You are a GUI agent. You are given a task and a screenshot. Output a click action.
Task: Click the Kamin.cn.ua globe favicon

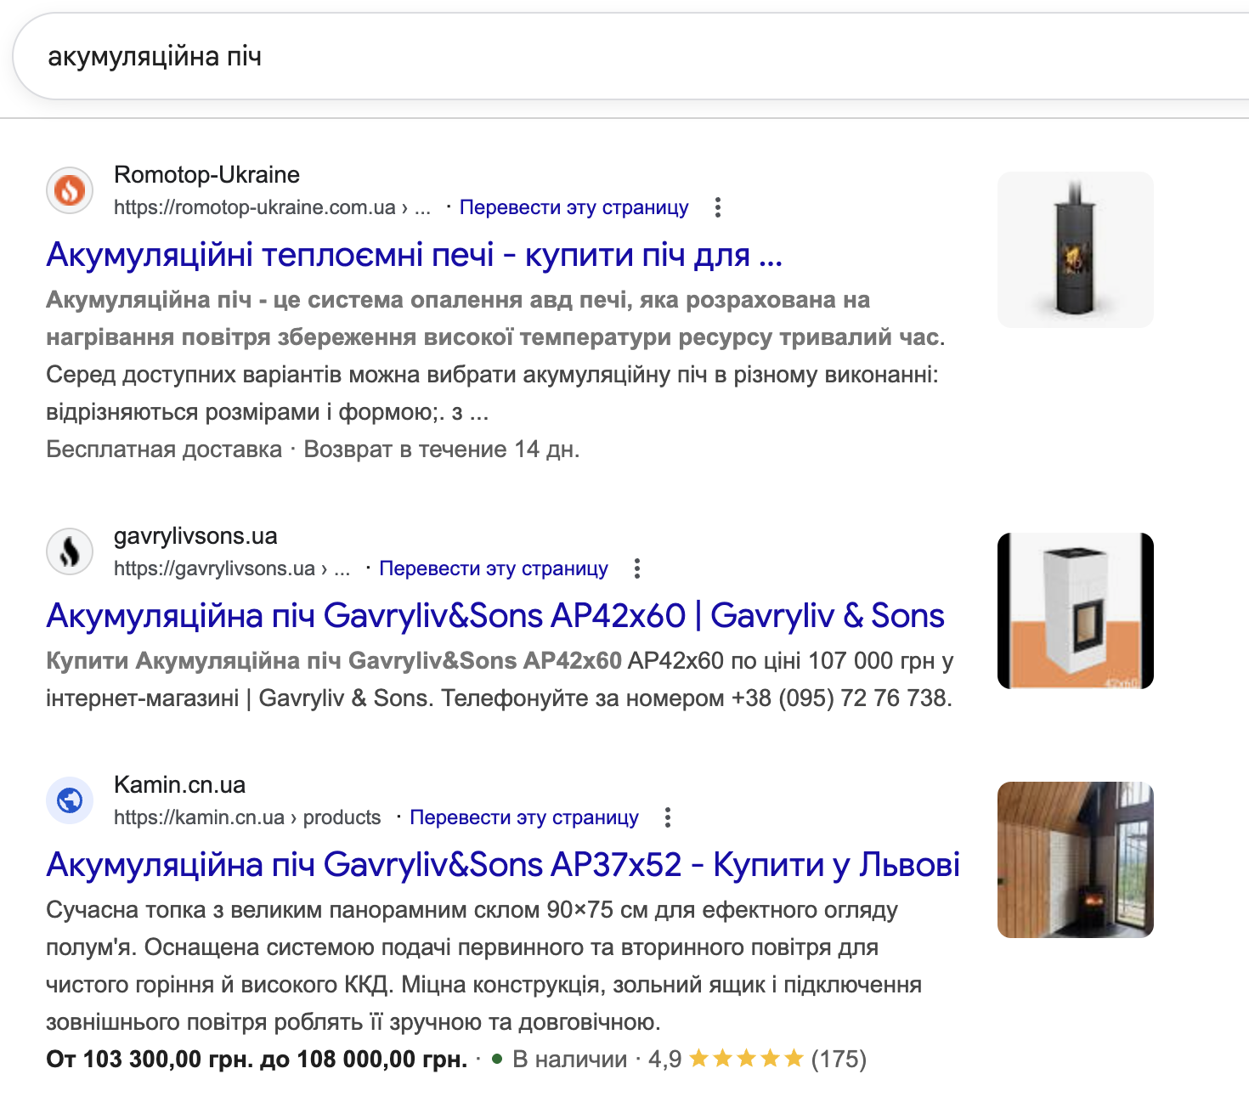[70, 800]
